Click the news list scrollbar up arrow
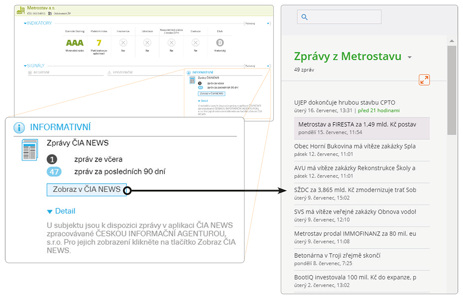Viewport: 463px width, 299px height. click(452, 41)
